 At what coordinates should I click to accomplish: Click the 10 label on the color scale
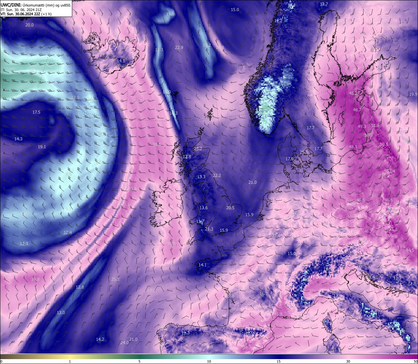click(x=209, y=361)
